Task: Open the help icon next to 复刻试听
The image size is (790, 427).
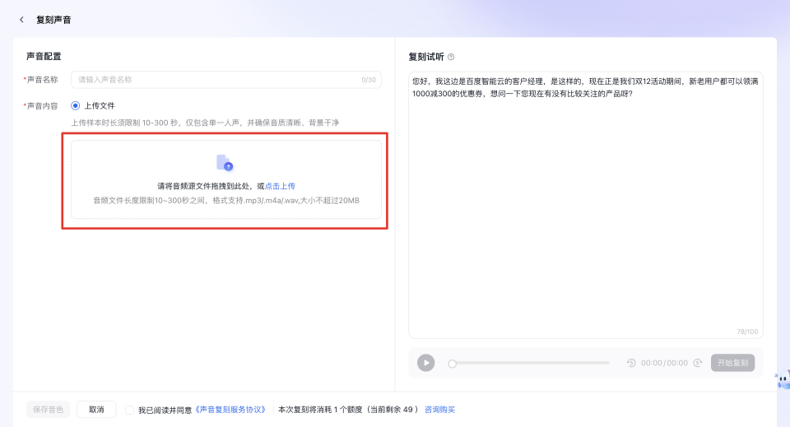Action: pos(451,57)
